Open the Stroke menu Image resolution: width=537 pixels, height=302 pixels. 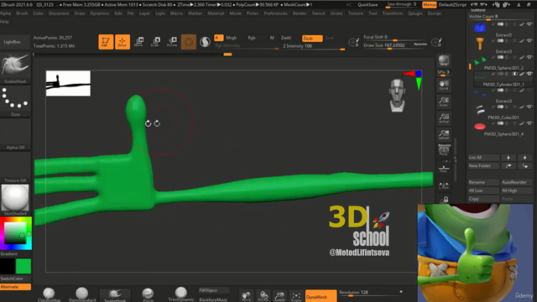[336, 13]
